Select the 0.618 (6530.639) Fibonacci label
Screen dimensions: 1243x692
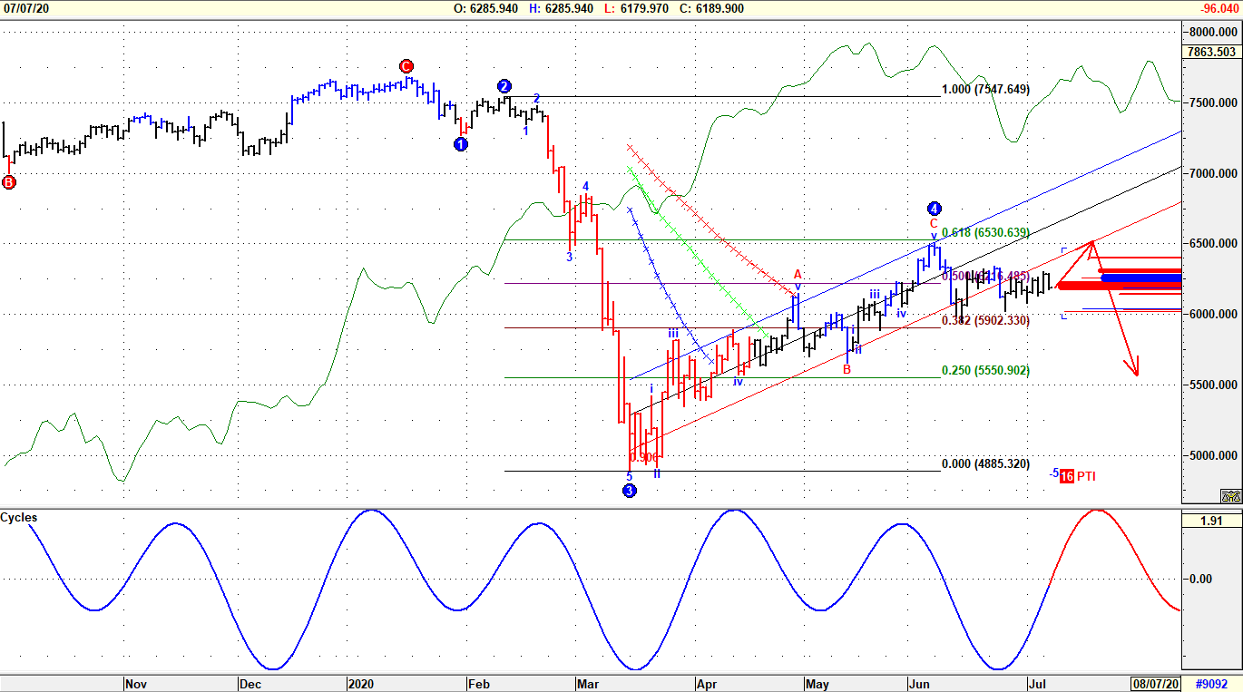click(x=986, y=233)
